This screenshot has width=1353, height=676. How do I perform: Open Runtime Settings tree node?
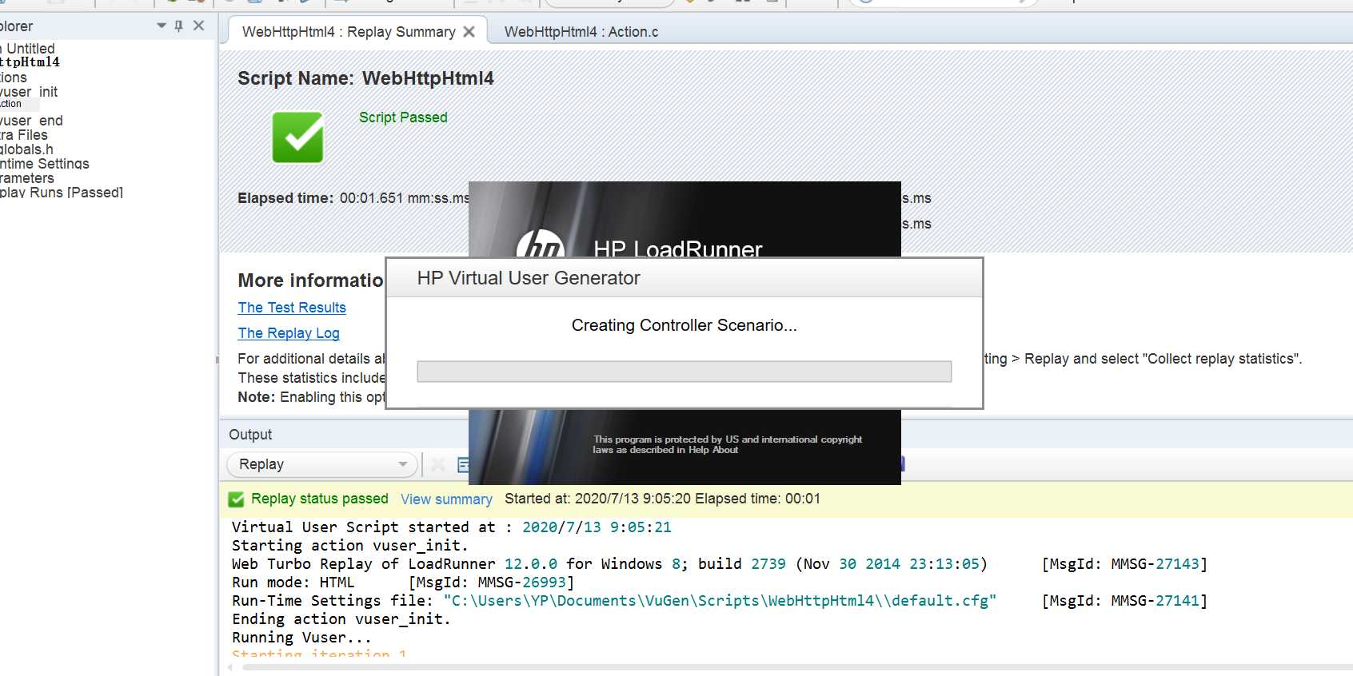coord(45,164)
